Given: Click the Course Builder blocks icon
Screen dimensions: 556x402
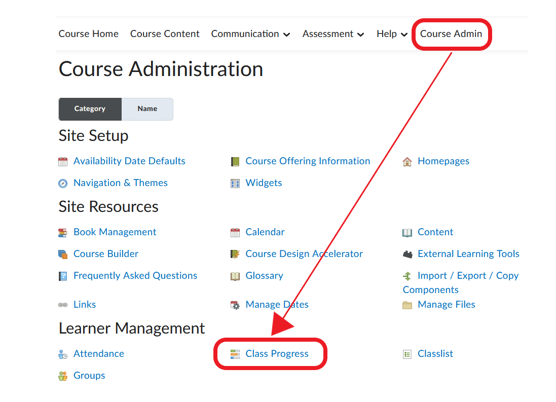Looking at the screenshot, I should [x=63, y=253].
